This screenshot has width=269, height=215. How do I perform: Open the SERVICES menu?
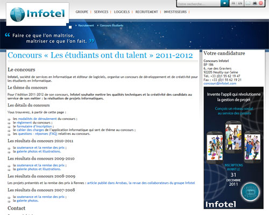pos(101,12)
